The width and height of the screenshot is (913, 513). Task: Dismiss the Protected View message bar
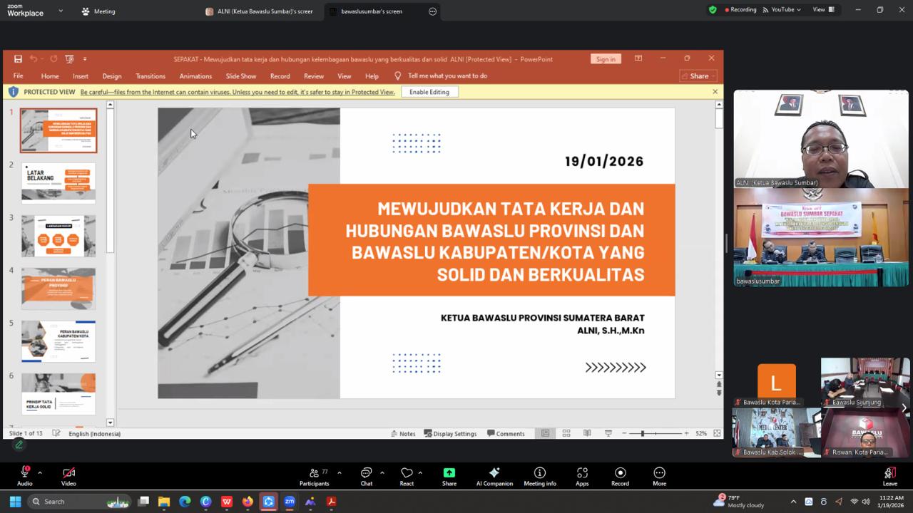point(715,92)
